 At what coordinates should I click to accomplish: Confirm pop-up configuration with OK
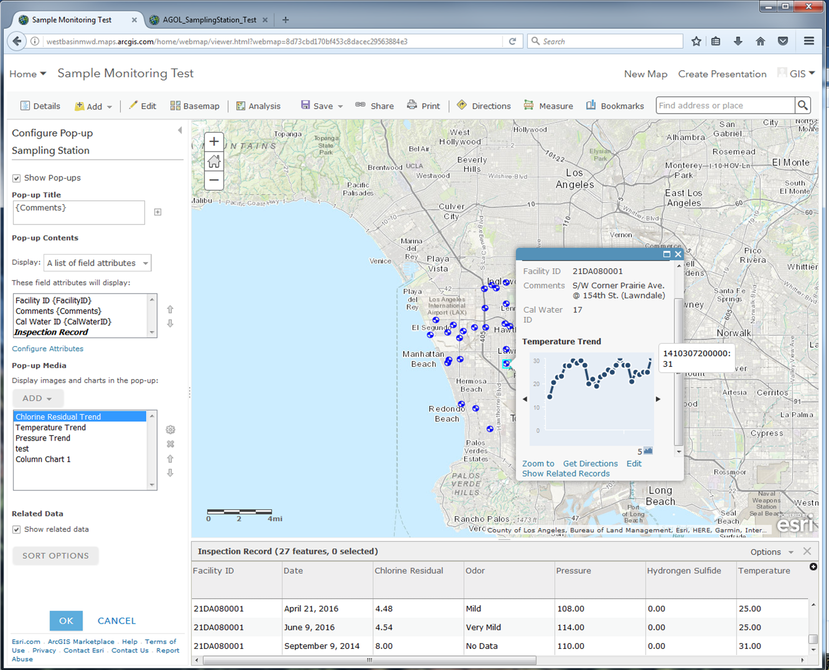point(66,621)
